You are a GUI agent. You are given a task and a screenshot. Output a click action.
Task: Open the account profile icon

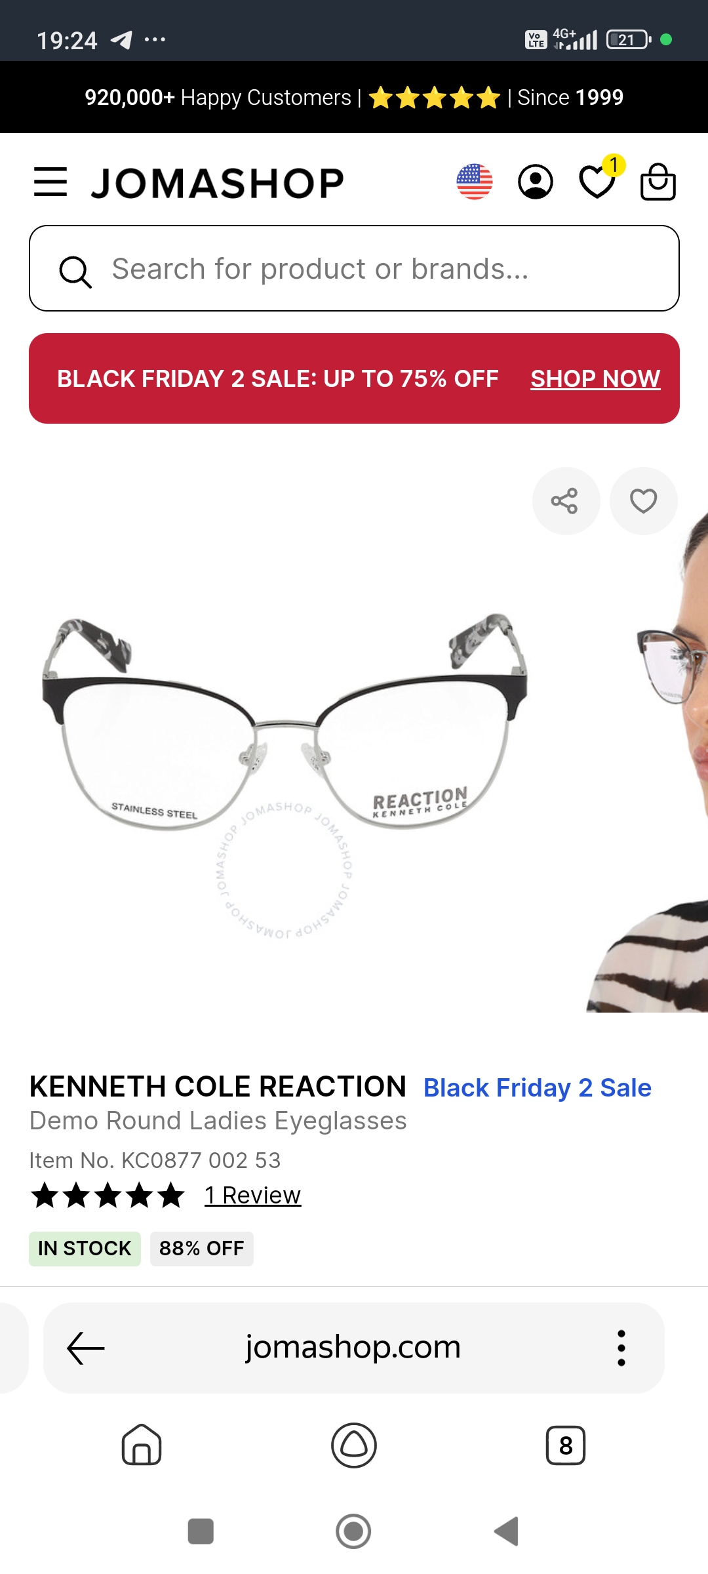tap(536, 182)
